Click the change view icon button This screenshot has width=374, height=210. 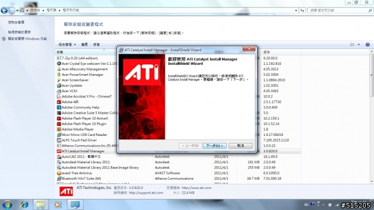(x=352, y=44)
